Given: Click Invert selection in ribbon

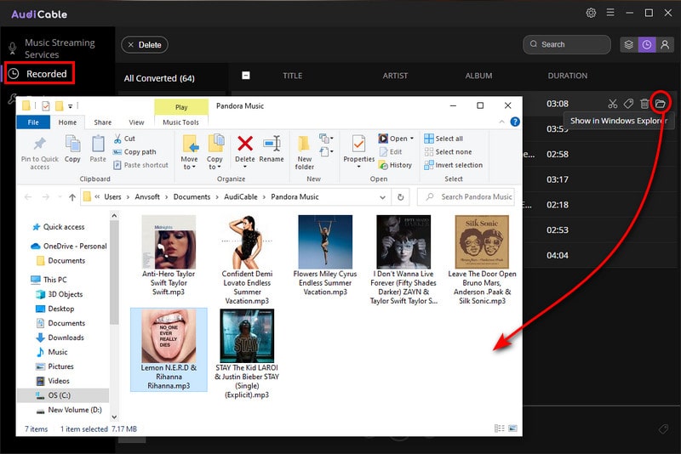Looking at the screenshot, I should 454,165.
